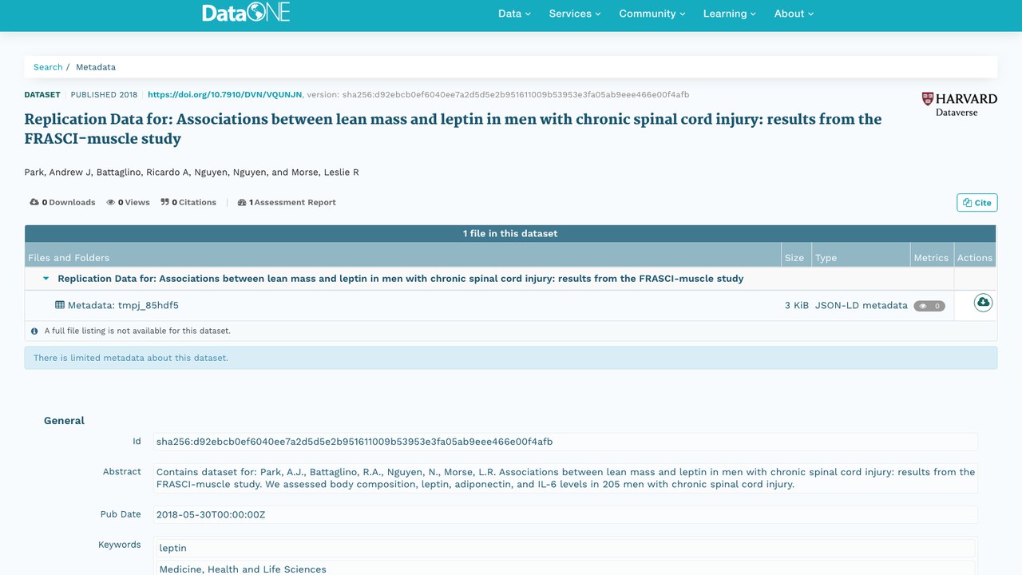Click the dataset title heading
1022x575 pixels.
click(453, 129)
